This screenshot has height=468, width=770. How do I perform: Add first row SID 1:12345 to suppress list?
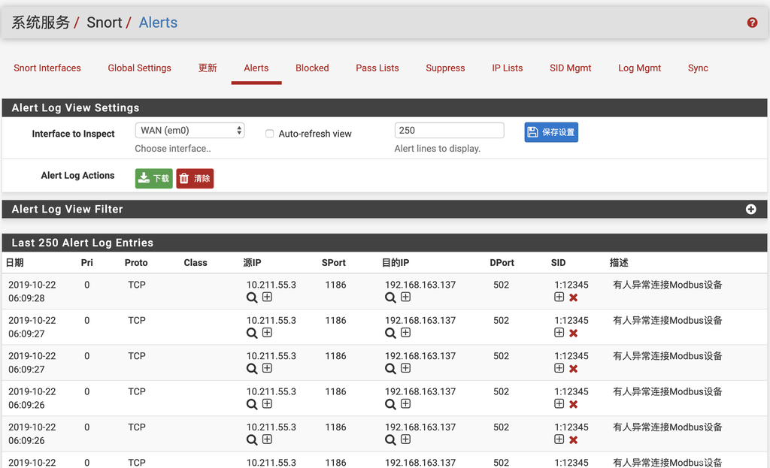pos(559,297)
